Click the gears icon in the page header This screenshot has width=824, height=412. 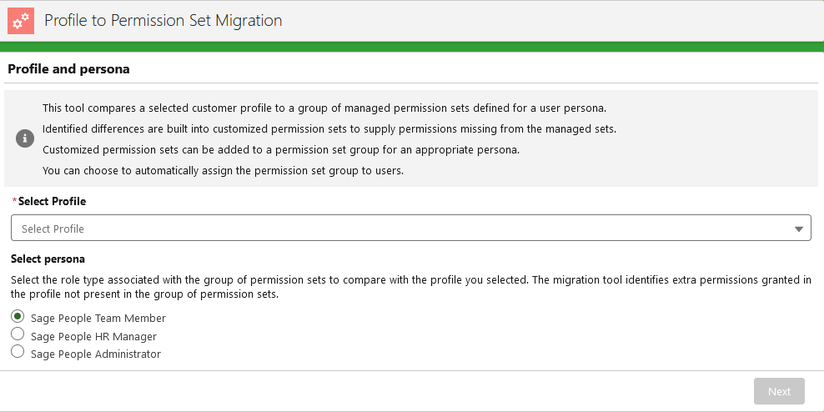click(21, 20)
